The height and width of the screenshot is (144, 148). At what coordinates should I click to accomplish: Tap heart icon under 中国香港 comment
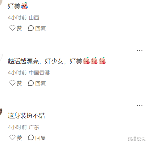click(12, 83)
